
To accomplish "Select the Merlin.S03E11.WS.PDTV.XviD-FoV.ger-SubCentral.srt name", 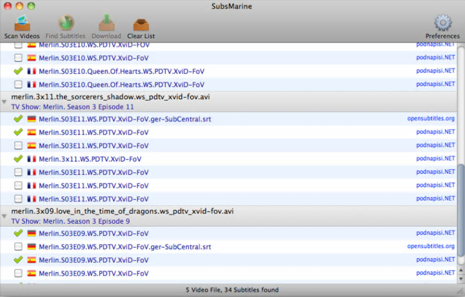I will pos(125,119).
